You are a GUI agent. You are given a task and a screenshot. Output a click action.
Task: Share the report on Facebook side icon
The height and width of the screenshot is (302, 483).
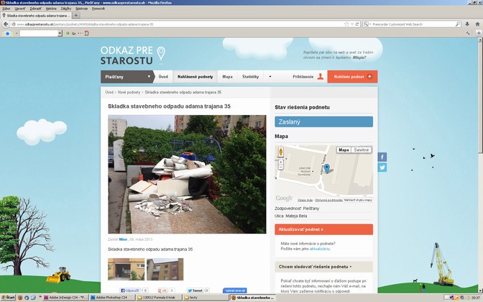382,157
